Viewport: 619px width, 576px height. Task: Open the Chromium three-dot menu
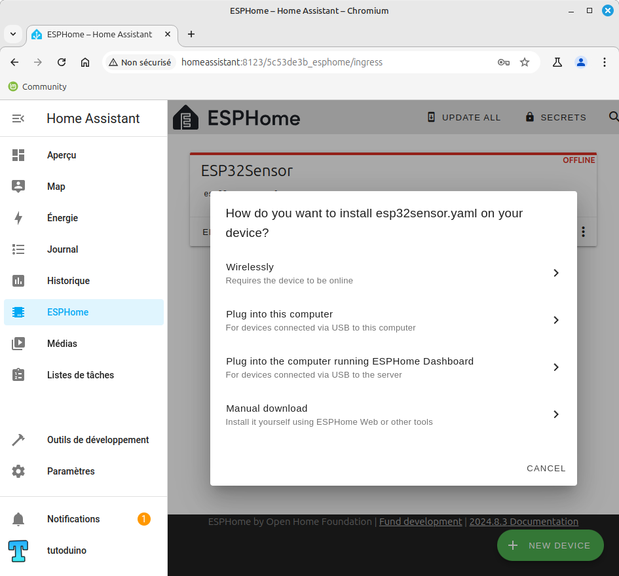tap(605, 62)
